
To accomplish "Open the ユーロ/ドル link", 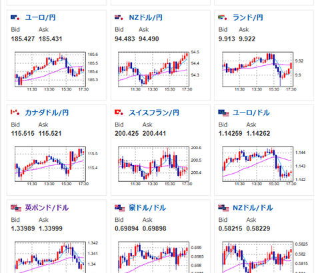I will coord(251,113).
